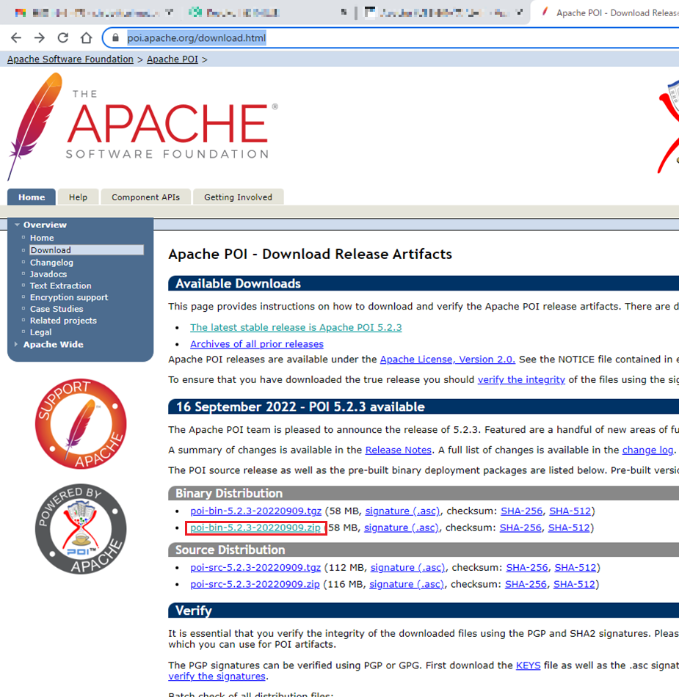The height and width of the screenshot is (697, 679).
Task: Open Legal in the sidebar
Action: pos(41,332)
